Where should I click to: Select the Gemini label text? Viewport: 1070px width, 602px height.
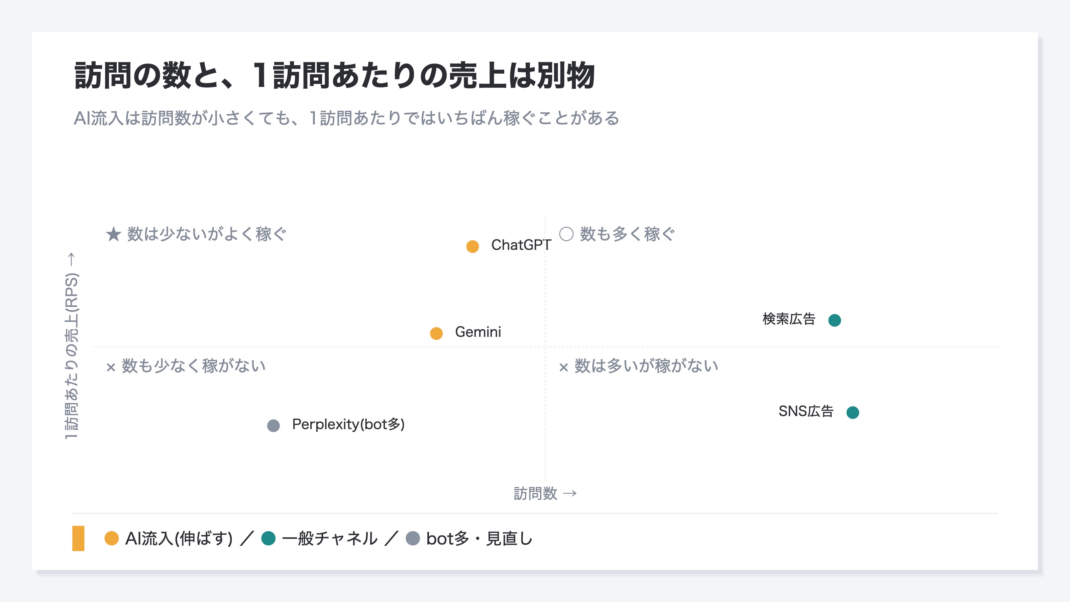click(478, 332)
